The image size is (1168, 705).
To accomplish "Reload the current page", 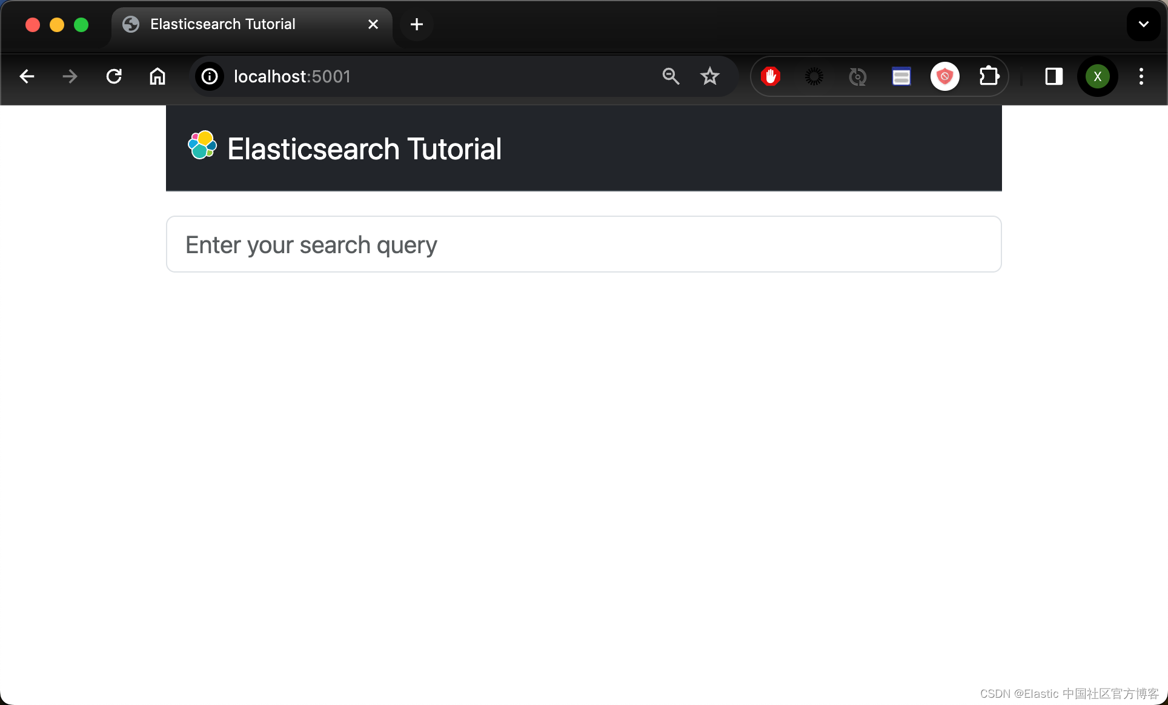I will tap(113, 76).
